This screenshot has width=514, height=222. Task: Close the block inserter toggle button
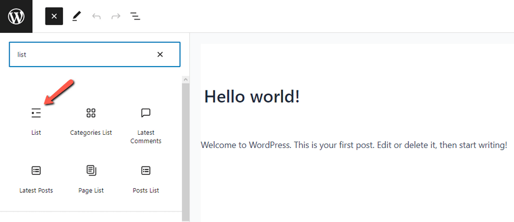pos(54,16)
